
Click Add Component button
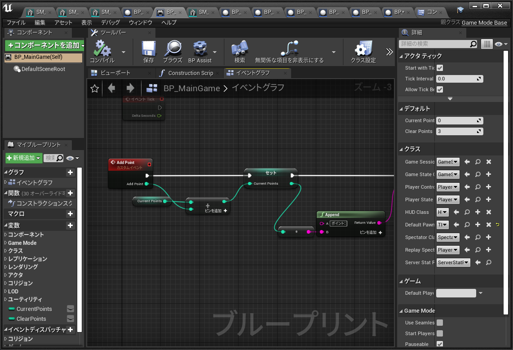[44, 45]
